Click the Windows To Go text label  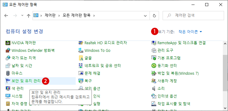click(x=97, y=50)
